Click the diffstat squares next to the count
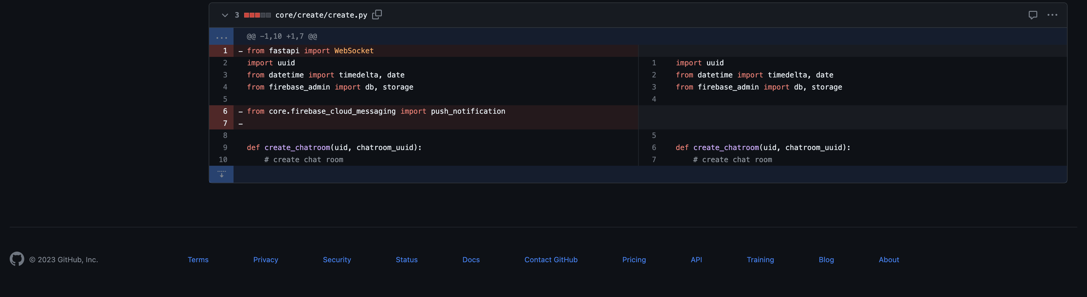 coord(257,15)
